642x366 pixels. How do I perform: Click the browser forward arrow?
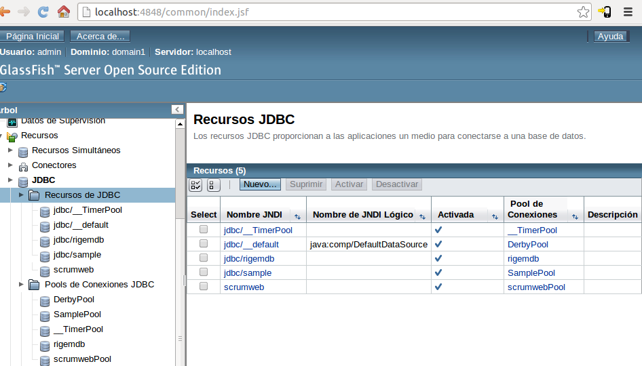coord(24,12)
